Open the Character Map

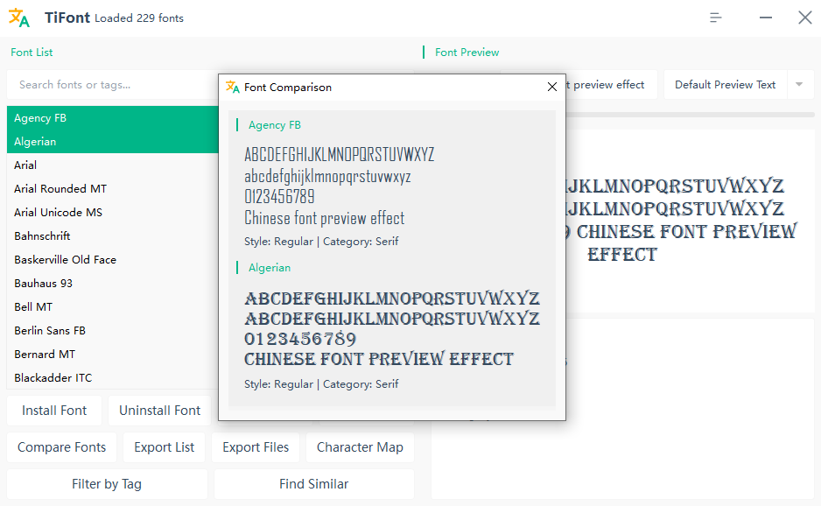pyautogui.click(x=360, y=447)
